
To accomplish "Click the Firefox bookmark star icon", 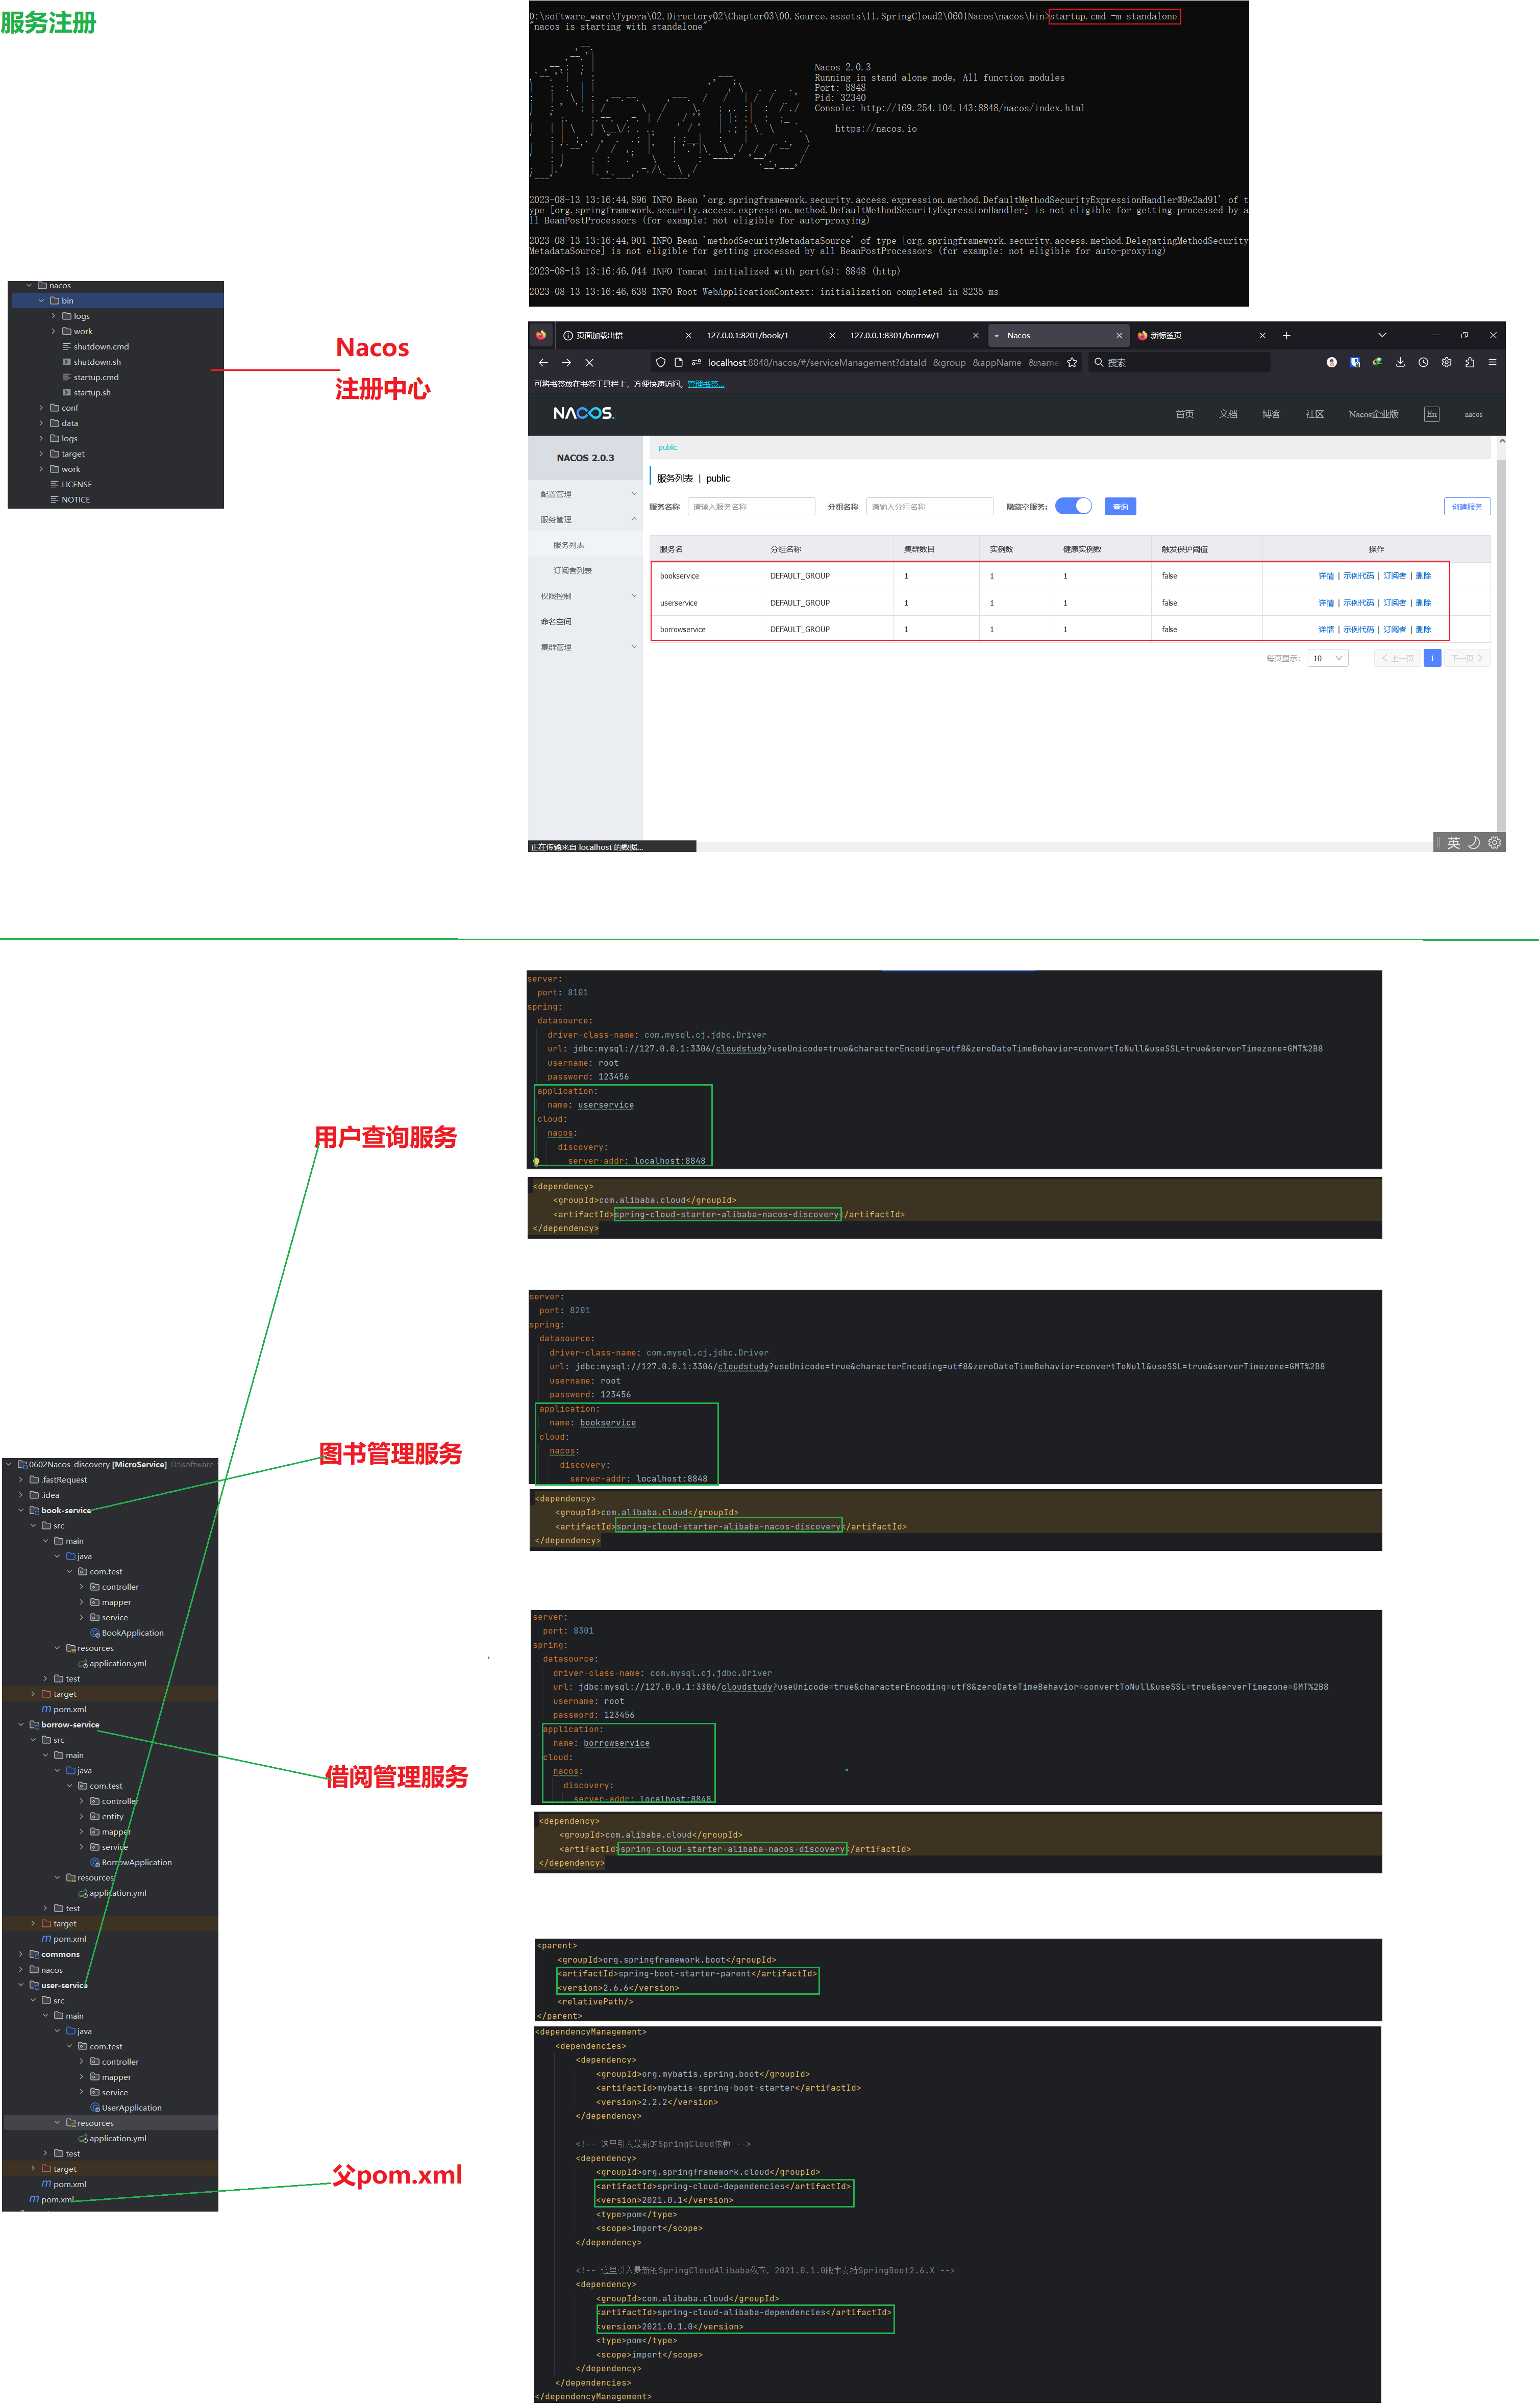I will click(x=1072, y=363).
